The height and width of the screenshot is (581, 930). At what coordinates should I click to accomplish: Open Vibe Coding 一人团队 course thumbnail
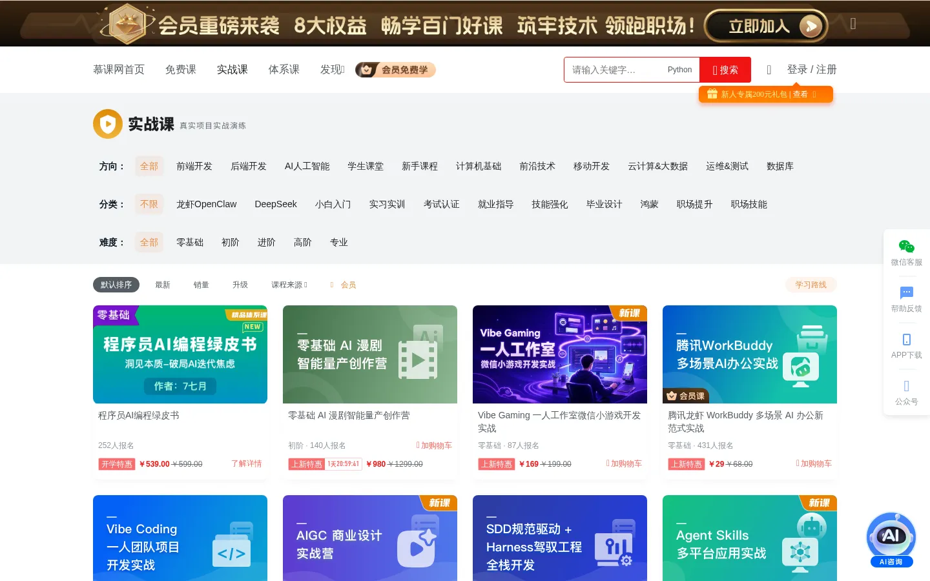click(x=180, y=538)
